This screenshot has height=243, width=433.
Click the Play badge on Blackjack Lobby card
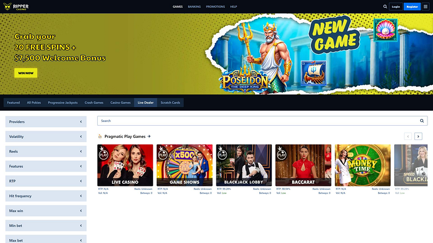[x=222, y=153]
